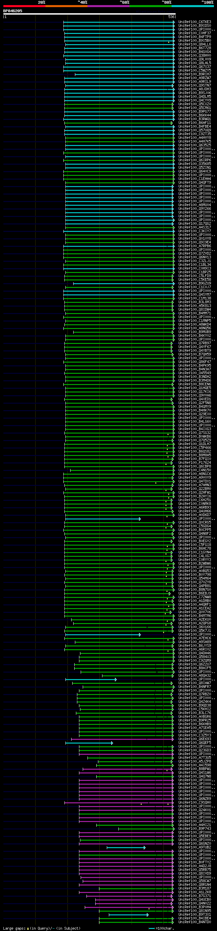Screen dimensions: 217x931
Task: Select hit label UniRef100_B6HC78
Action: tap(195, 549)
